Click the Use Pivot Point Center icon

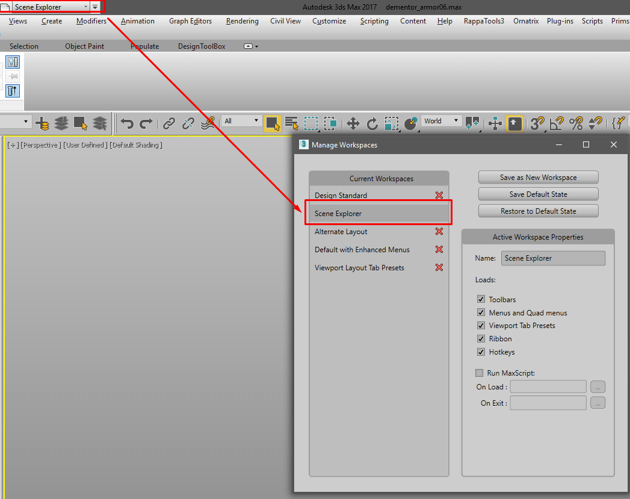coord(472,123)
